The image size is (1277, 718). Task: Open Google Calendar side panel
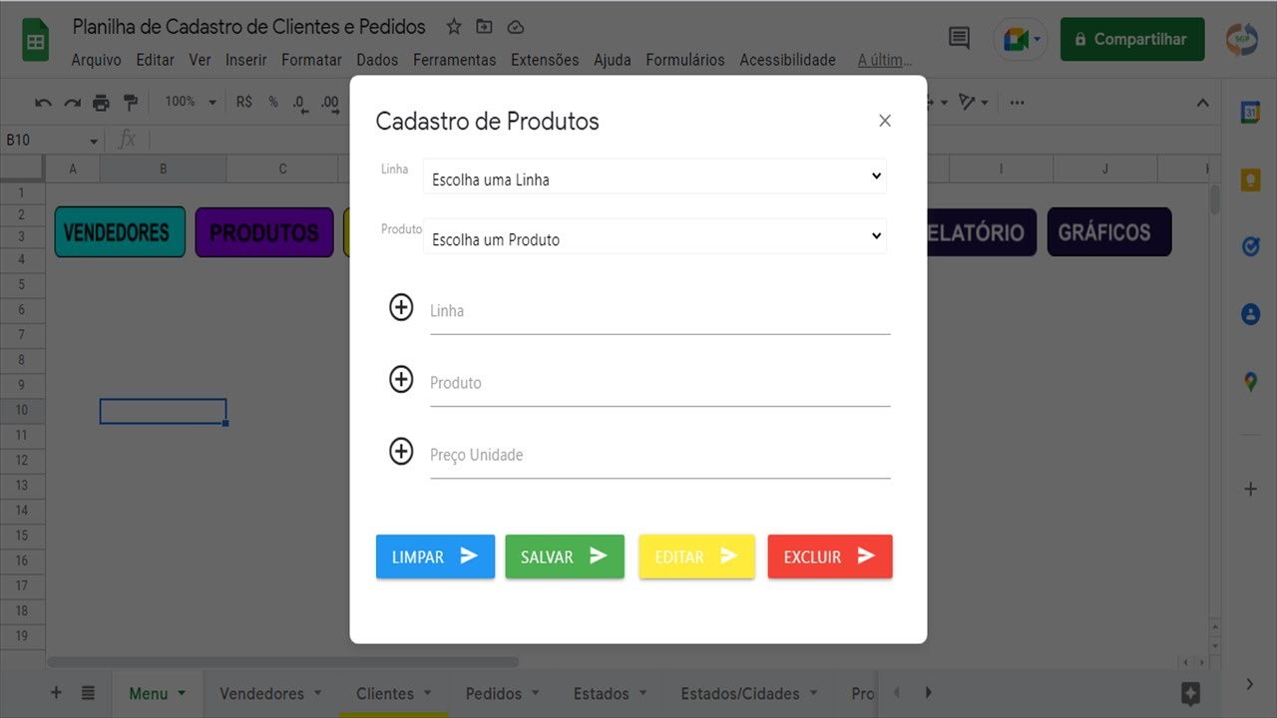(x=1250, y=113)
